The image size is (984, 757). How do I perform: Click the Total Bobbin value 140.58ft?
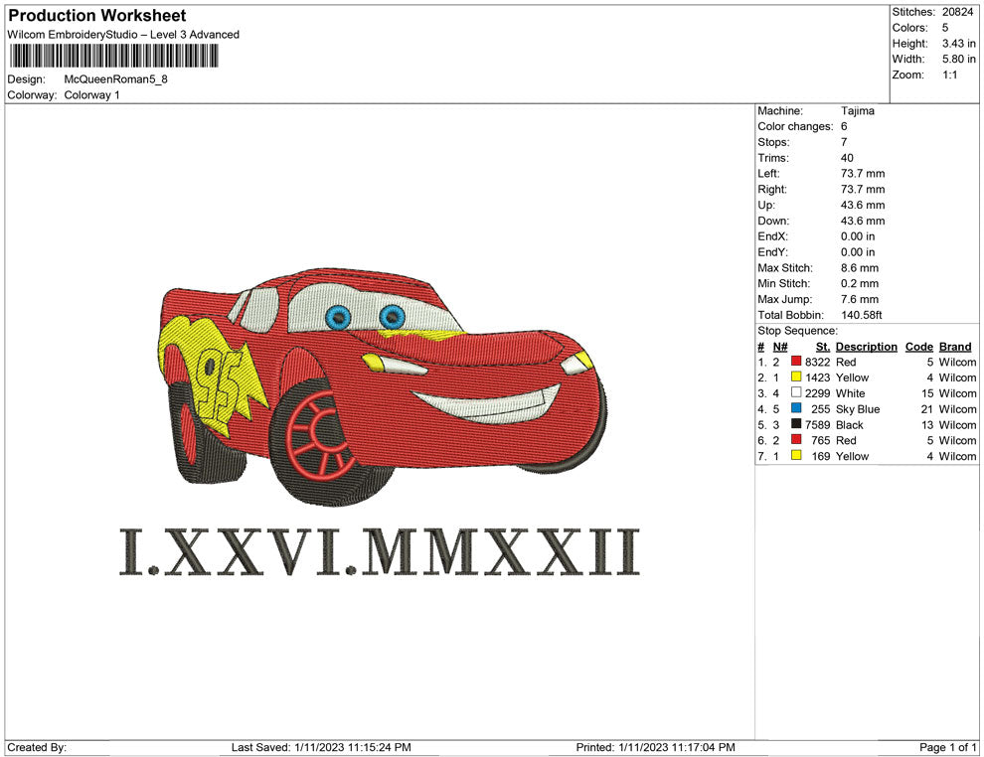point(861,315)
